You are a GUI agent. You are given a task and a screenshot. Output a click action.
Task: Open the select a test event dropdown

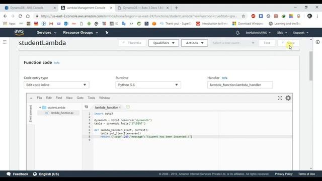233,43
